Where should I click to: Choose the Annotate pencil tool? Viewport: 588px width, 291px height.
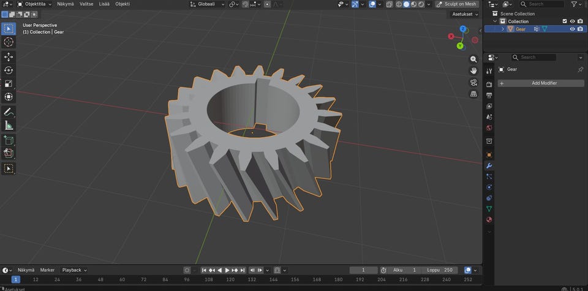click(x=9, y=112)
